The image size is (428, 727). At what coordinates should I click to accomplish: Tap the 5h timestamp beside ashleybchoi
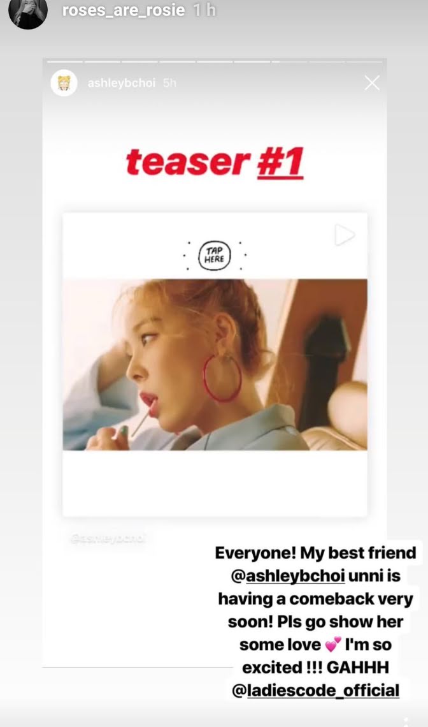[x=169, y=83]
